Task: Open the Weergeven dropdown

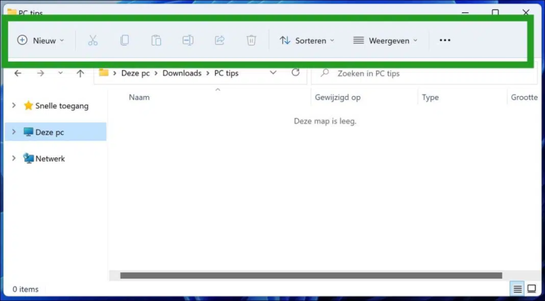Action: pos(385,41)
